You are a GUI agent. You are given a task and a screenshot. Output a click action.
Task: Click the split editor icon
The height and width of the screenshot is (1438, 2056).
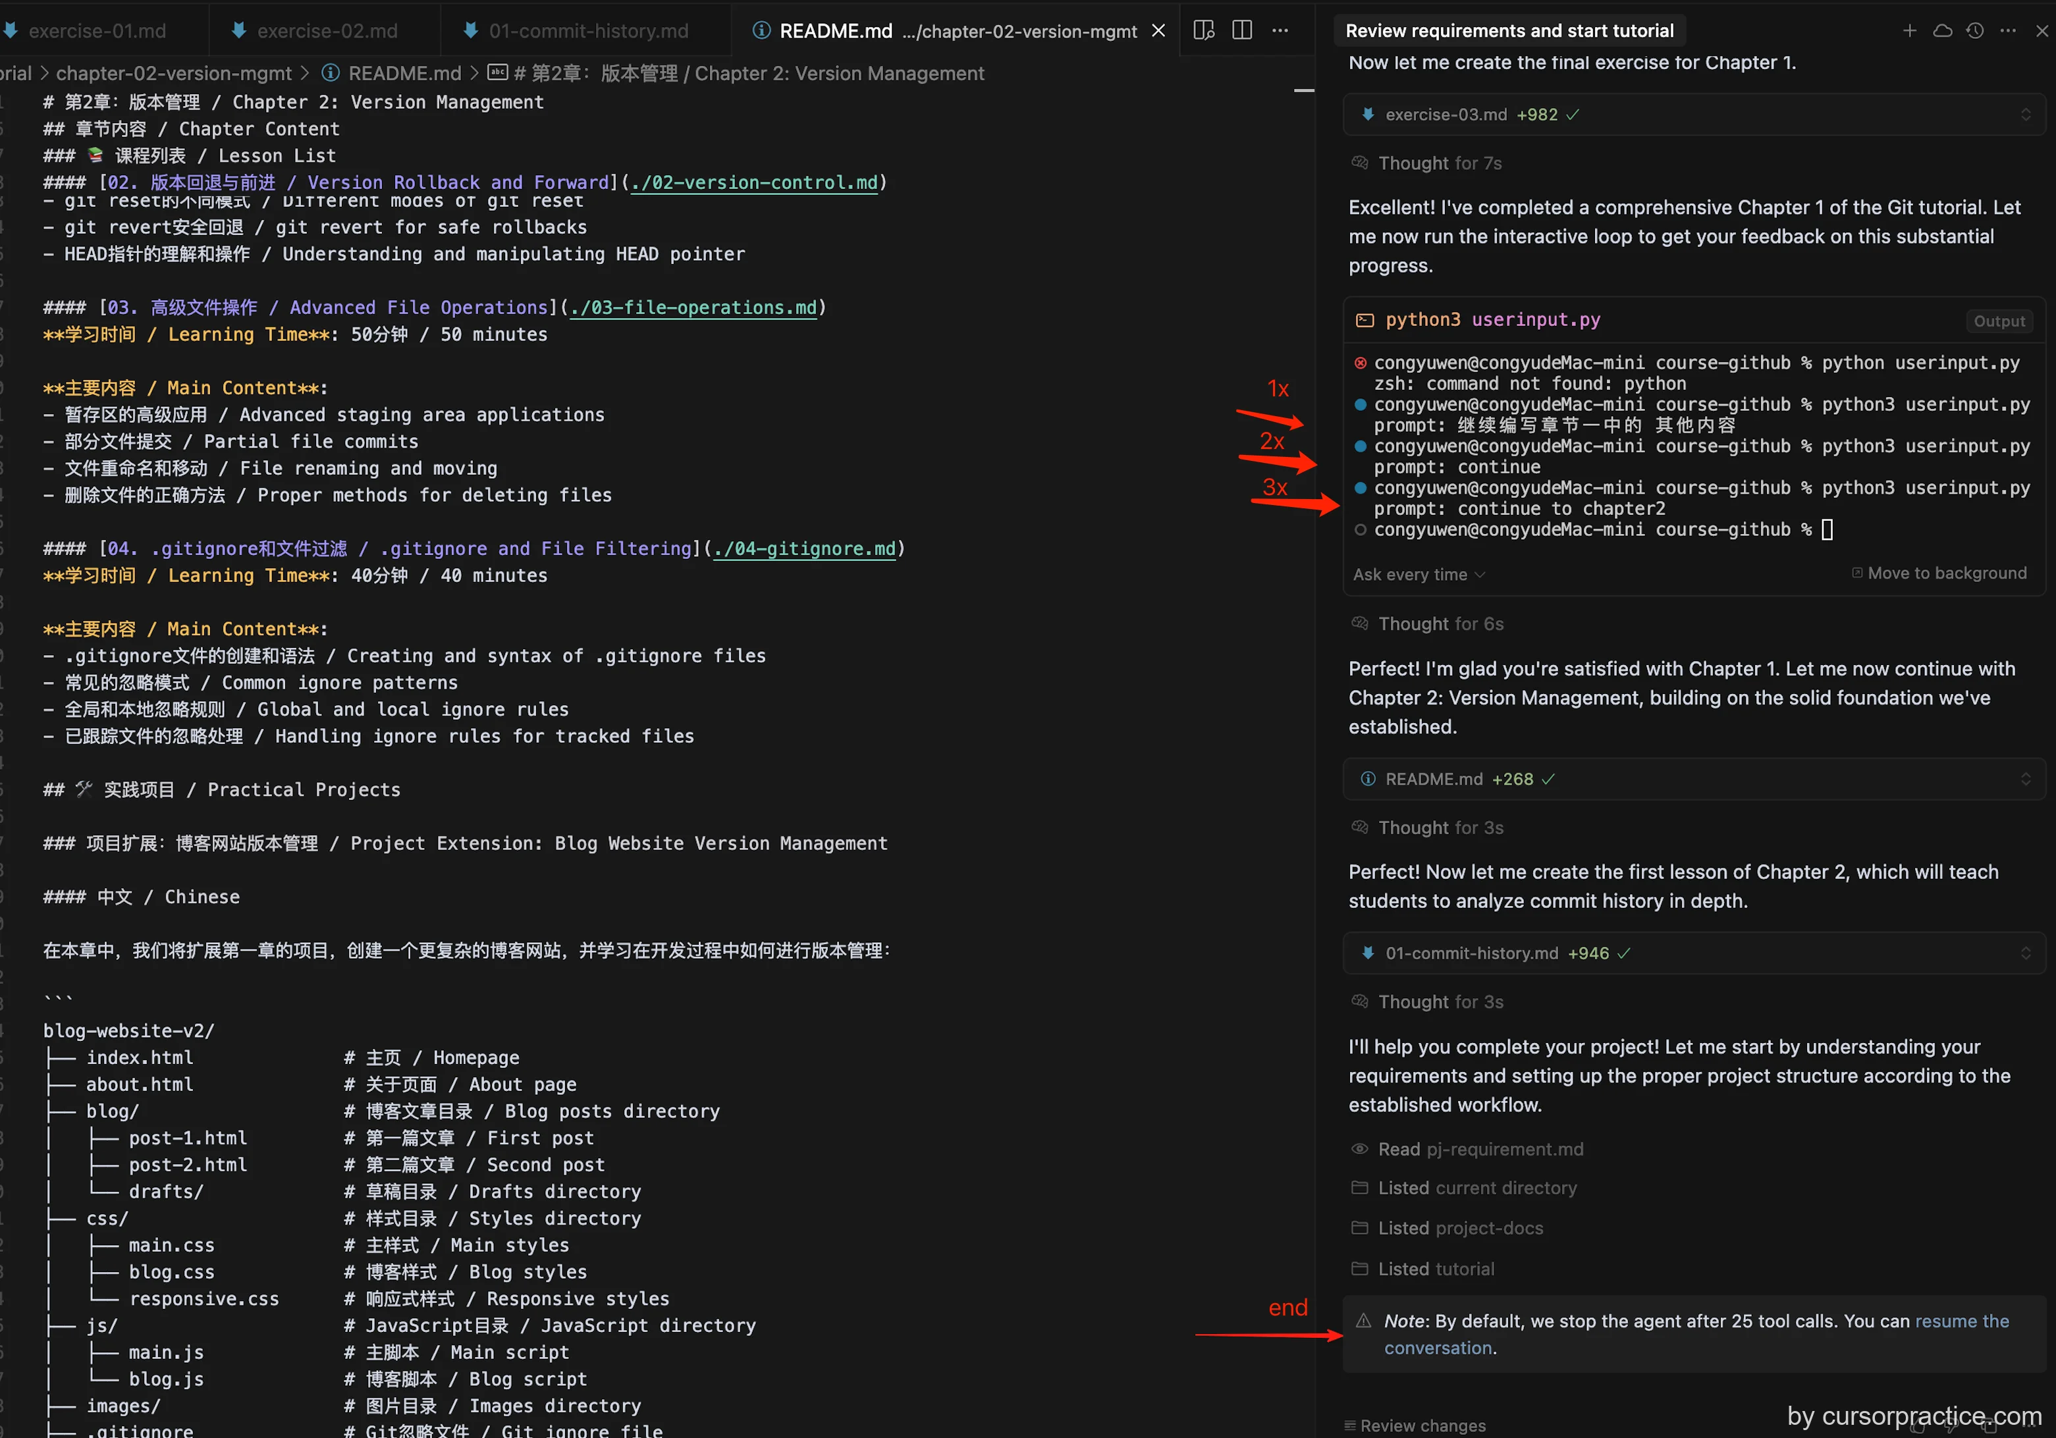point(1242,30)
